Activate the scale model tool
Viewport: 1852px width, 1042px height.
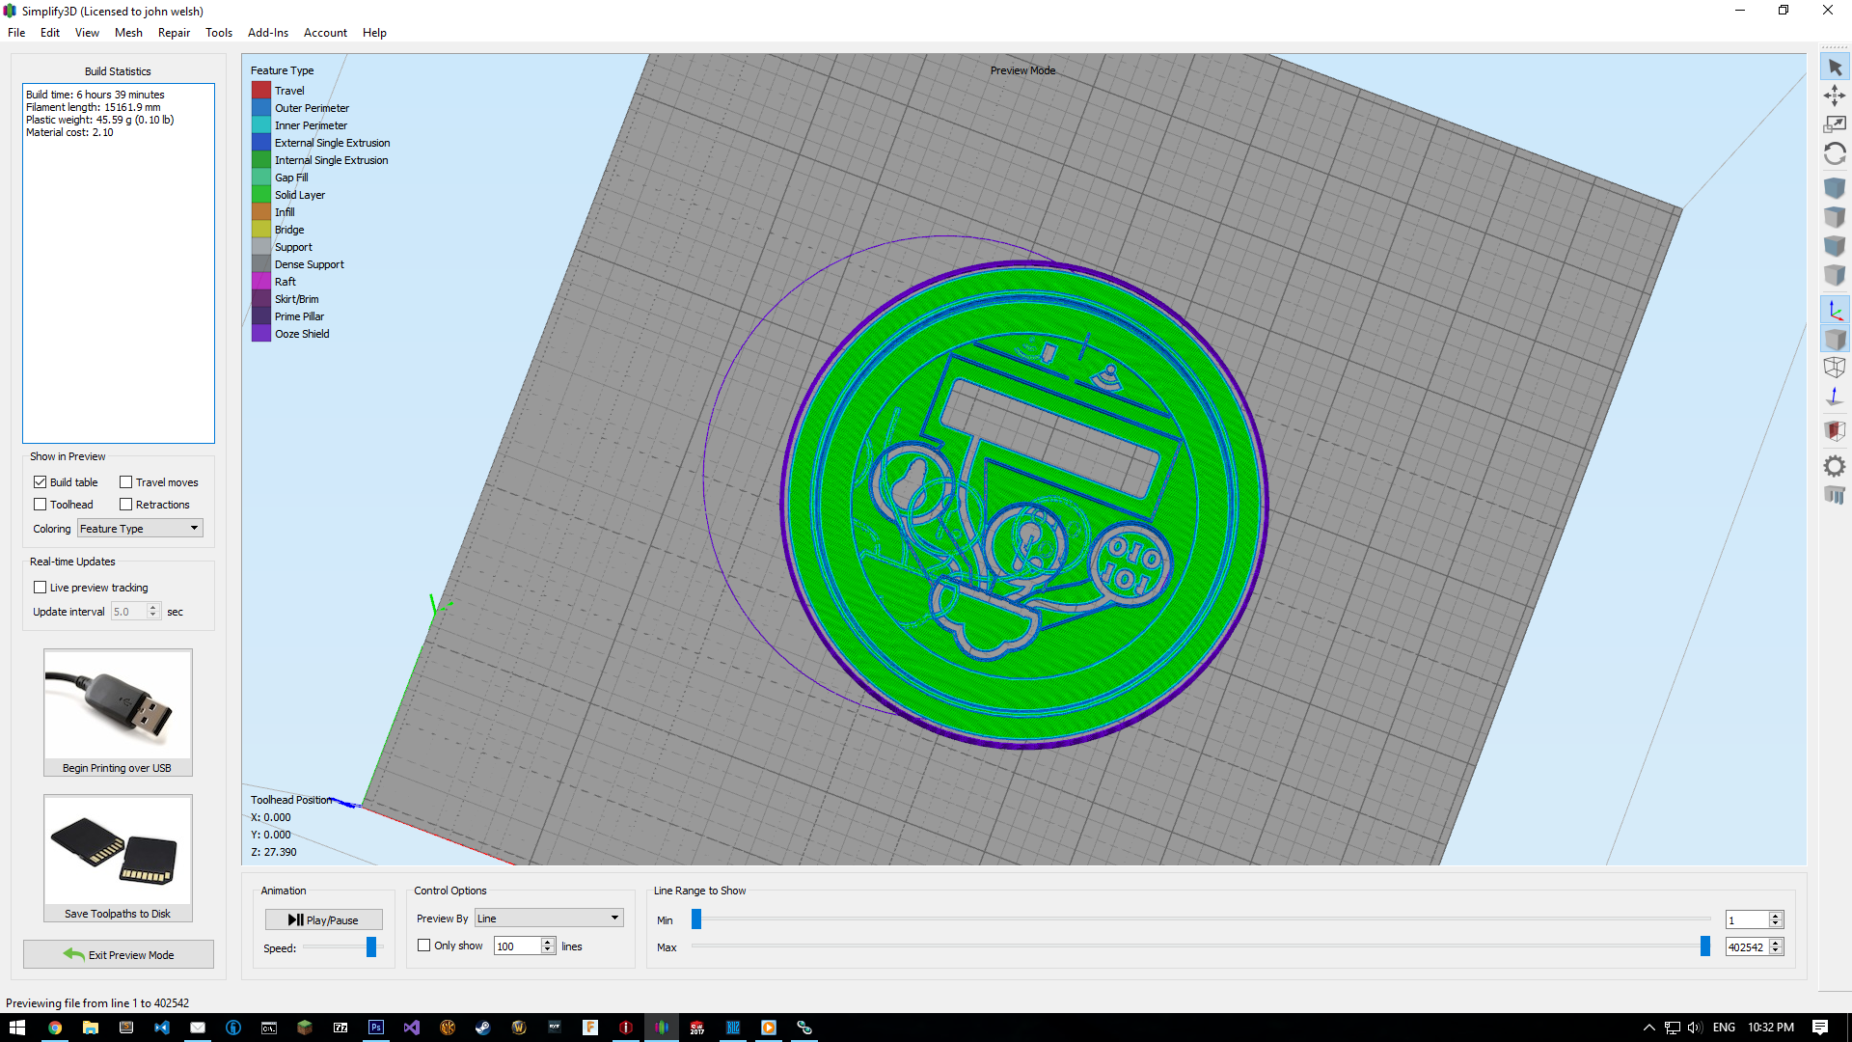(1835, 124)
